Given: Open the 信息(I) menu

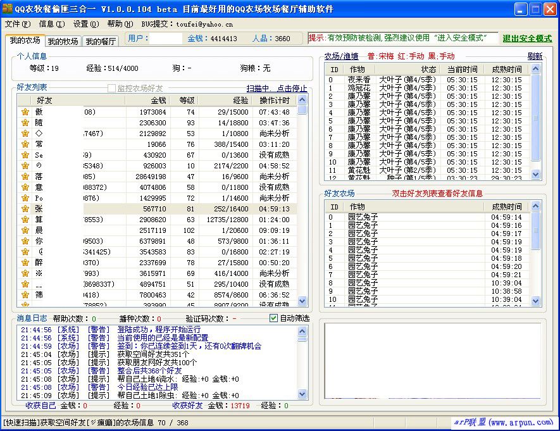Looking at the screenshot, I should tap(52, 24).
